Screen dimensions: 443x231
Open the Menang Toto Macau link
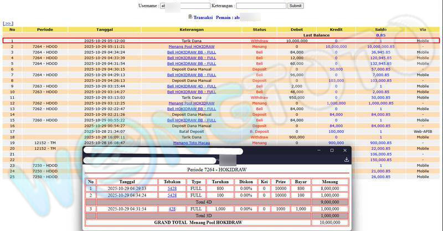click(191, 142)
